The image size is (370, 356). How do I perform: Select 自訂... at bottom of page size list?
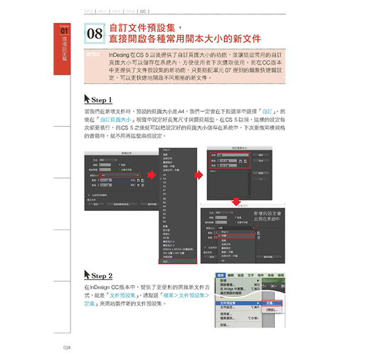[177, 261]
